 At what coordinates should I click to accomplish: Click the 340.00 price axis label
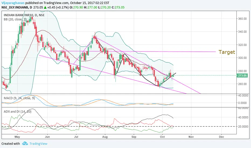[x=242, y=32]
